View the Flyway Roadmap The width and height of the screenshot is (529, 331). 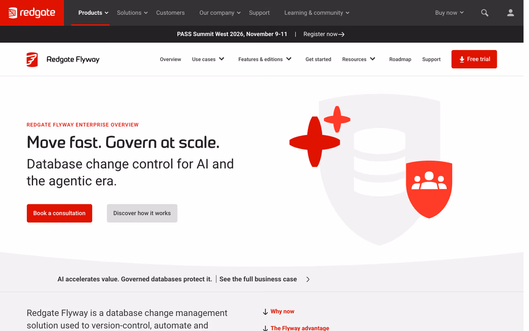coord(400,59)
